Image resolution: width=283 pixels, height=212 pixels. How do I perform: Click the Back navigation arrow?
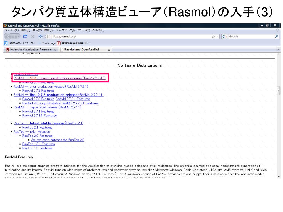[x=8, y=37]
